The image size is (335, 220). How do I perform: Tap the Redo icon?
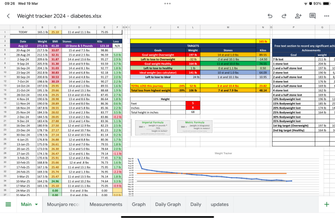(x=284, y=16)
